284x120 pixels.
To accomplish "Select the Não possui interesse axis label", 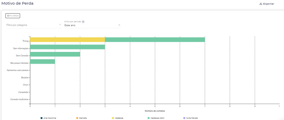I will [20, 63].
